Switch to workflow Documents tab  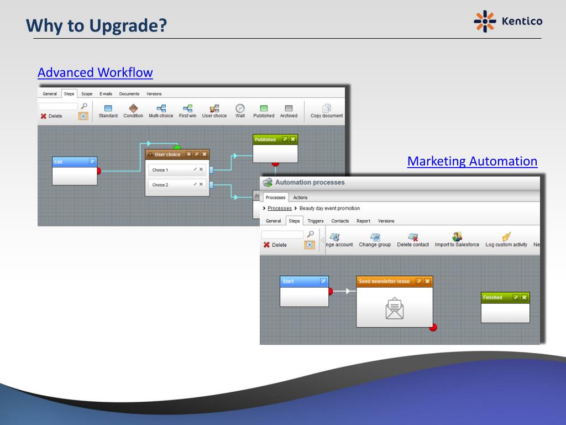coord(129,94)
